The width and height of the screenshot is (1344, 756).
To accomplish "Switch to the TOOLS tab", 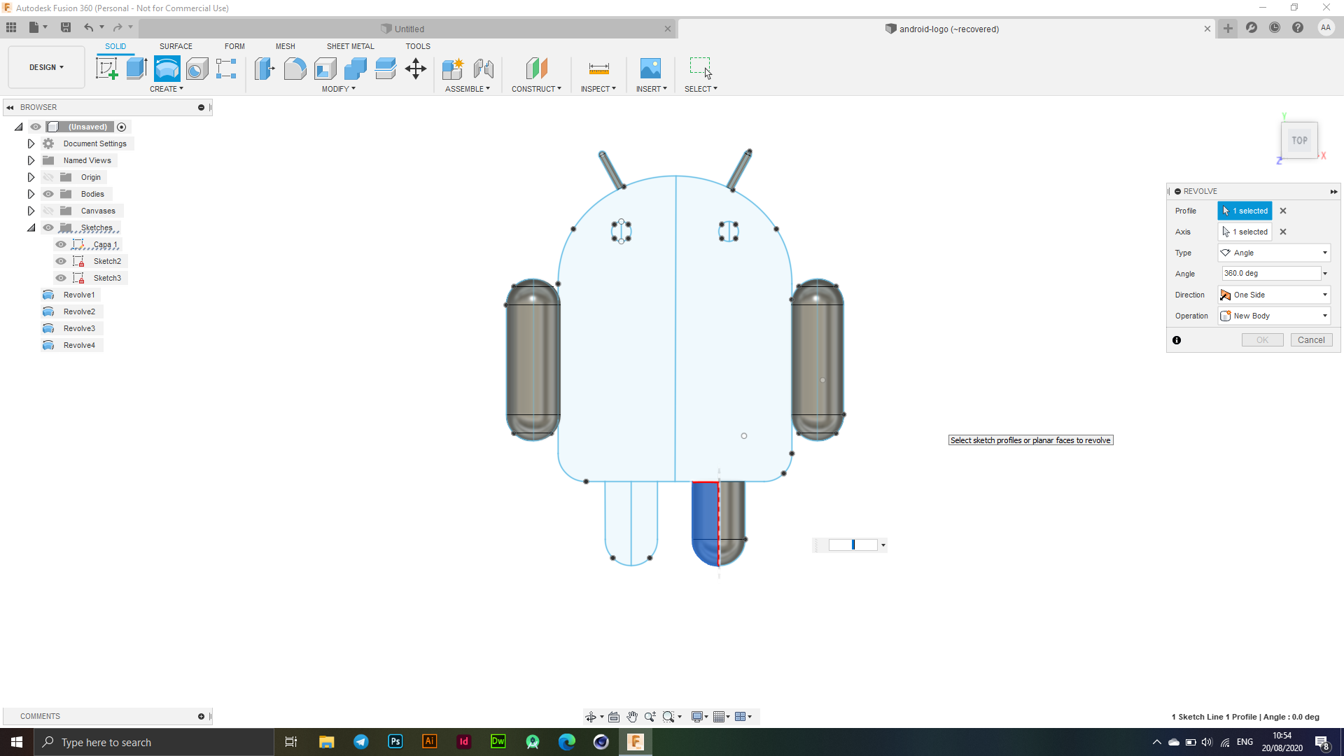I will click(418, 46).
